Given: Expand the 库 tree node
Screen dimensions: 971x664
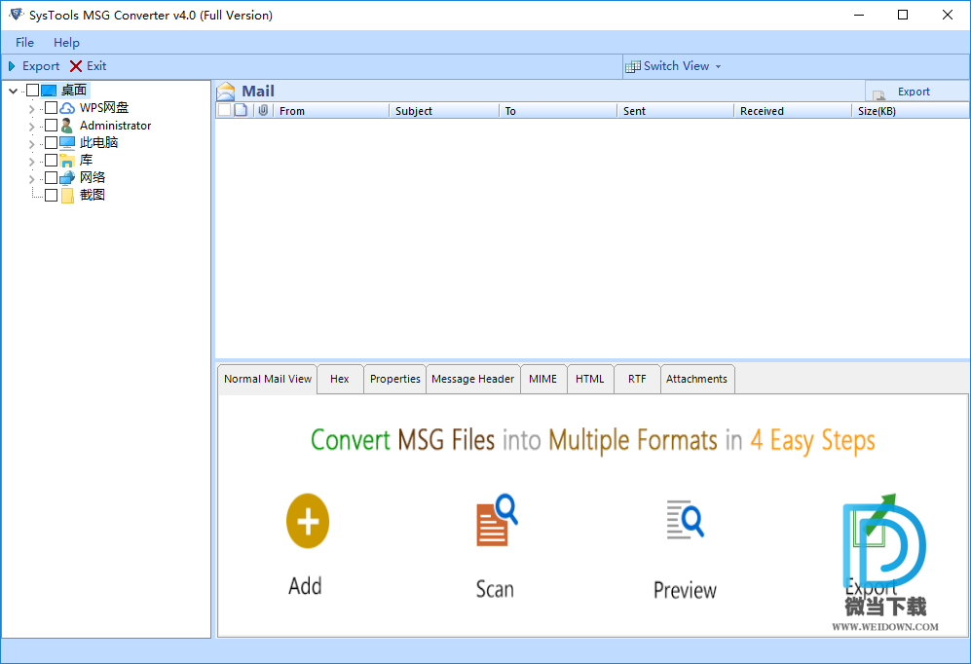Looking at the screenshot, I should click(x=31, y=162).
